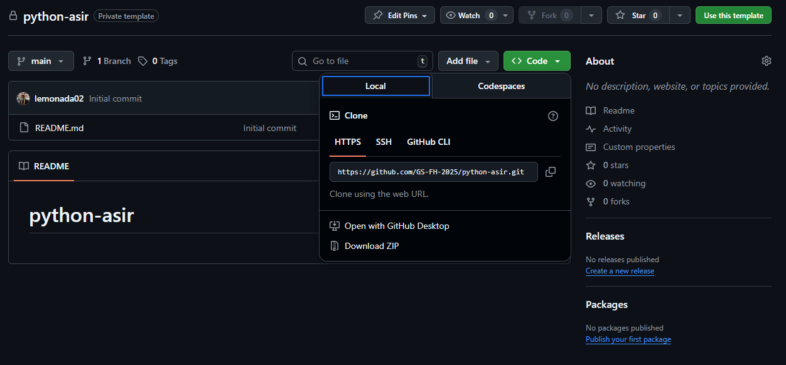Open the lemonada02 user profile link

coord(59,98)
